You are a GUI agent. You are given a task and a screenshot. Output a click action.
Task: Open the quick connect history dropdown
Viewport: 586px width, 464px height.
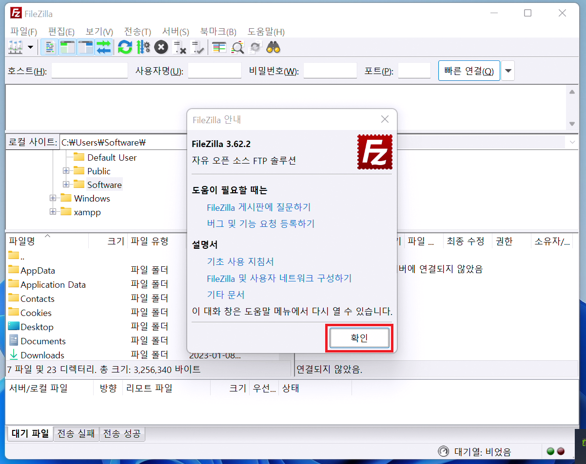(x=508, y=71)
